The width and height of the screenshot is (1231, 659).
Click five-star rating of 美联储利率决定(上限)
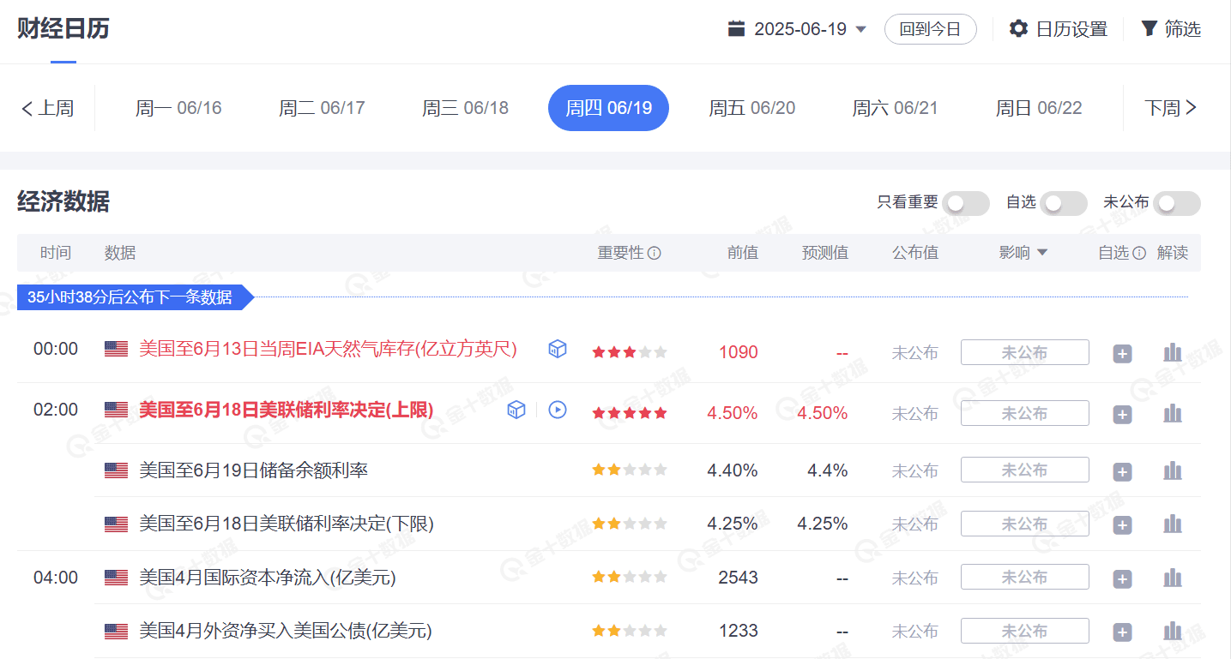[x=630, y=413]
